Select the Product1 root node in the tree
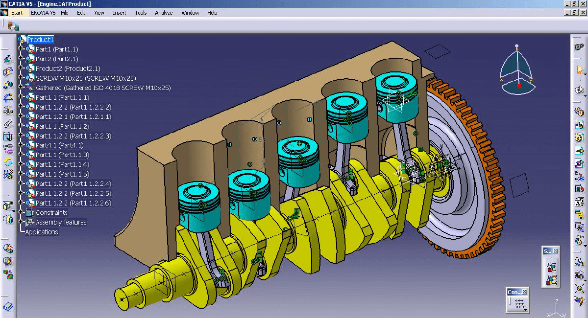Image resolution: width=588 pixels, height=318 pixels. tap(41, 39)
